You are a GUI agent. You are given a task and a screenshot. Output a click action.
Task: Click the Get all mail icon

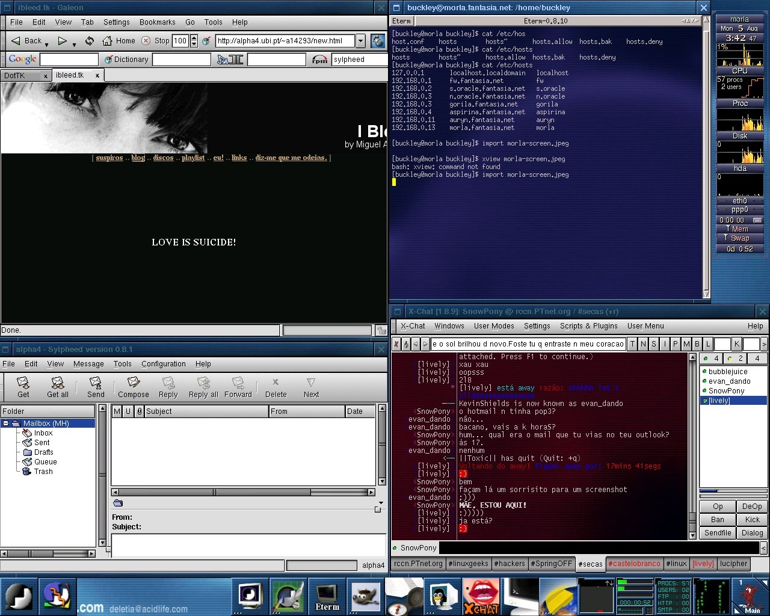[x=57, y=387]
